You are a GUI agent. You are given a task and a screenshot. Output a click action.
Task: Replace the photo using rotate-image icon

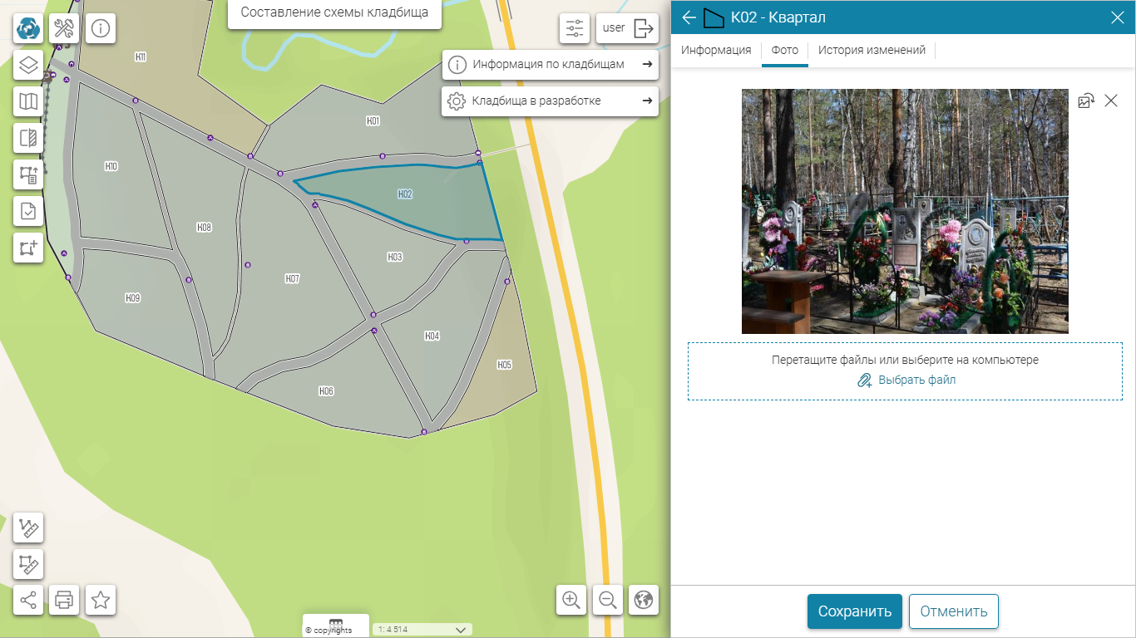[x=1086, y=101]
